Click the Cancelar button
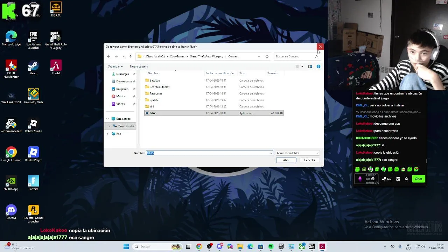Image resolution: width=448 pixels, height=252 pixels. coord(309,160)
